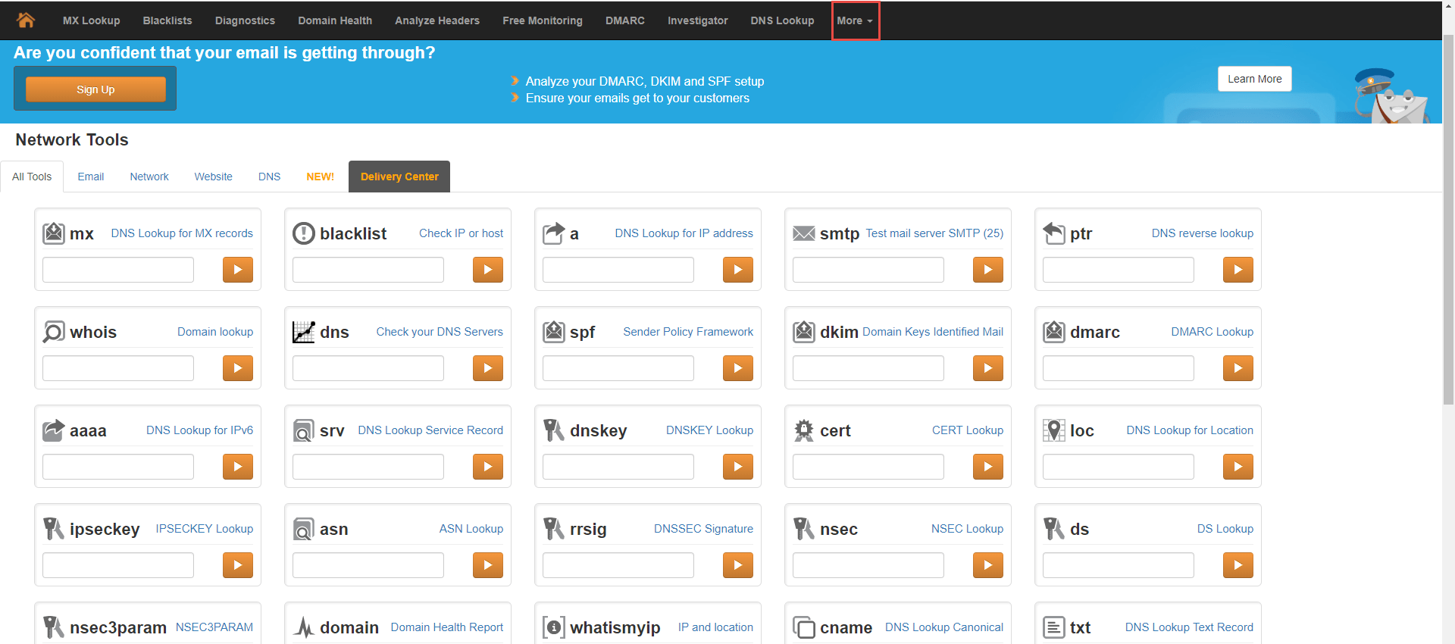This screenshot has height=644, width=1455.
Task: Open the Delivery Center tab
Action: 399,177
